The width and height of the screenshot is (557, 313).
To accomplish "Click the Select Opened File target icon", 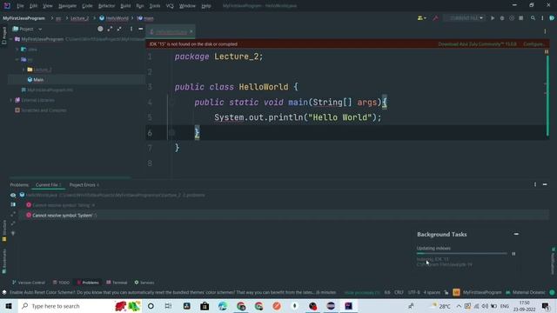I will point(100,29).
